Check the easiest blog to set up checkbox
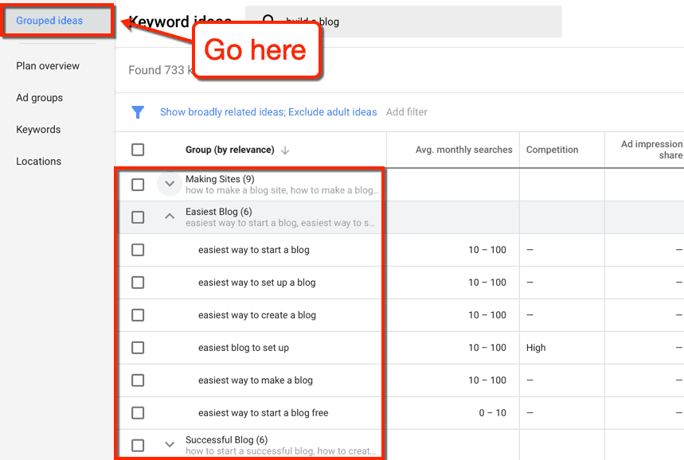Viewport: 684px width, 460px height. click(138, 348)
